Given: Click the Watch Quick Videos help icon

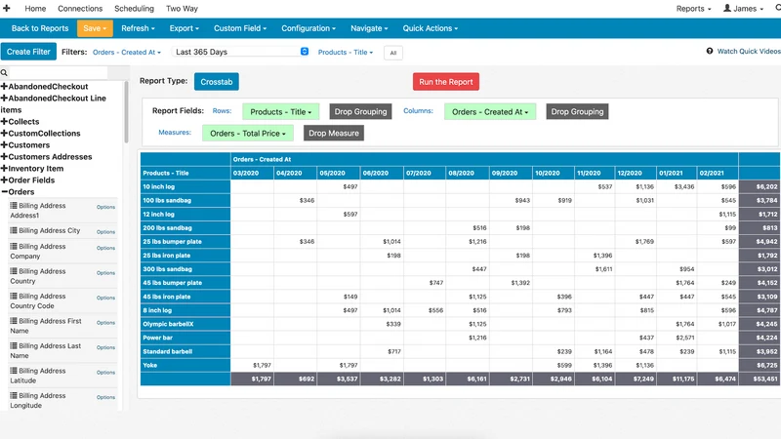Looking at the screenshot, I should click(x=710, y=52).
